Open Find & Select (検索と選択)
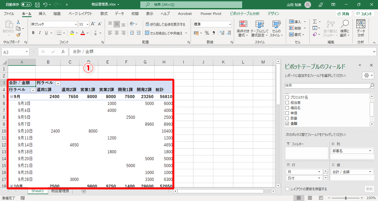Image resolution: width=378 pixels, height=201 pixels. tap(345, 29)
